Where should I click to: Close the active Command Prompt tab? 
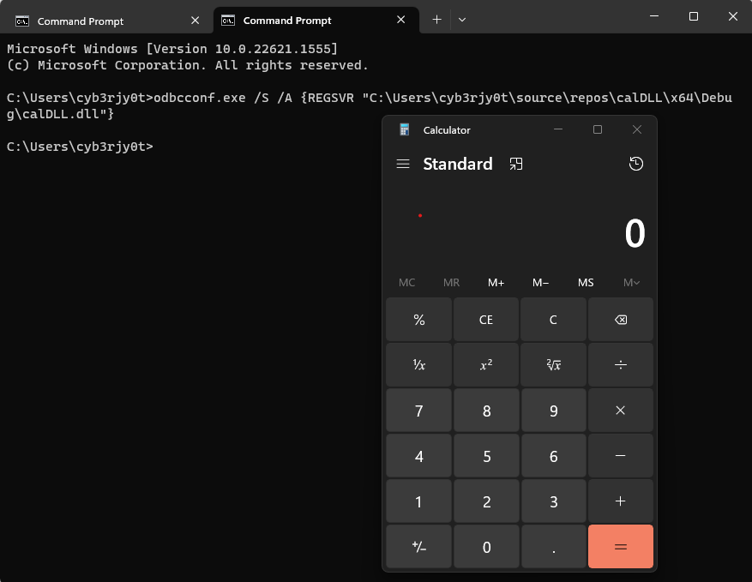401,20
